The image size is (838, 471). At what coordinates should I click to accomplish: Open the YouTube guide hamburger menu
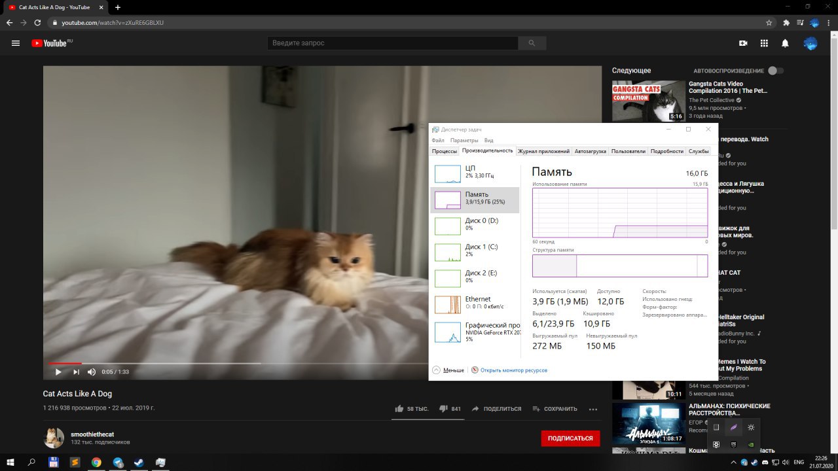pos(16,43)
